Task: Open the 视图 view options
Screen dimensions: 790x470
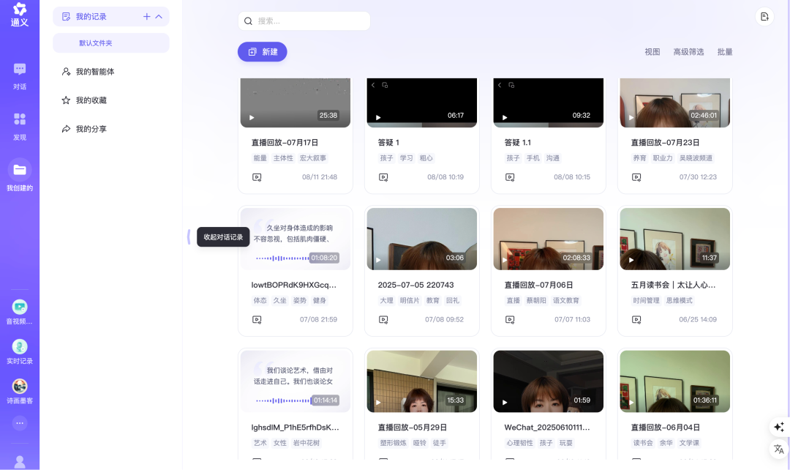Action: click(652, 52)
